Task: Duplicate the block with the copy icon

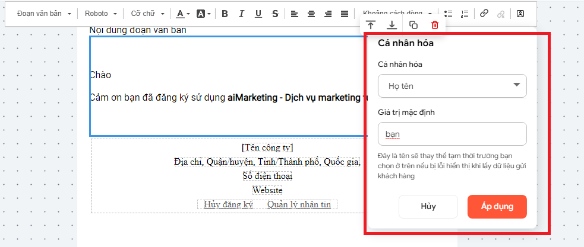Action: pyautogui.click(x=413, y=25)
